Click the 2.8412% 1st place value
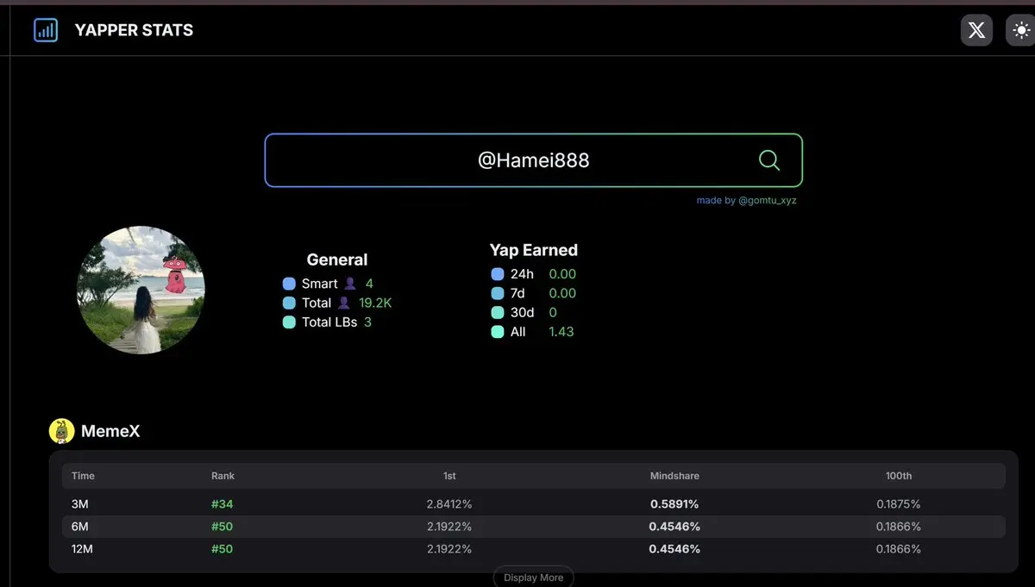The width and height of the screenshot is (1035, 587). click(x=449, y=503)
